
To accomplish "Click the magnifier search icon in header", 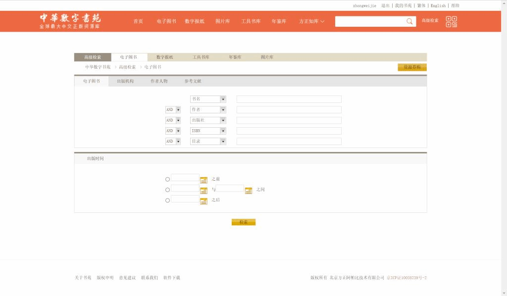I will [409, 21].
